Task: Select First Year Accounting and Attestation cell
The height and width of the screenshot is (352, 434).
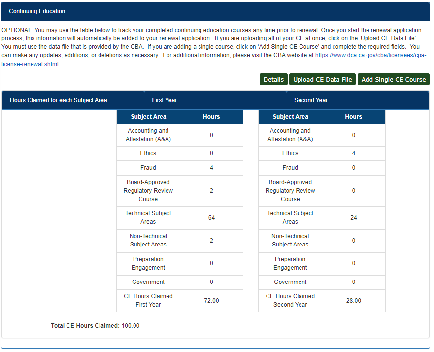Action: [x=148, y=135]
